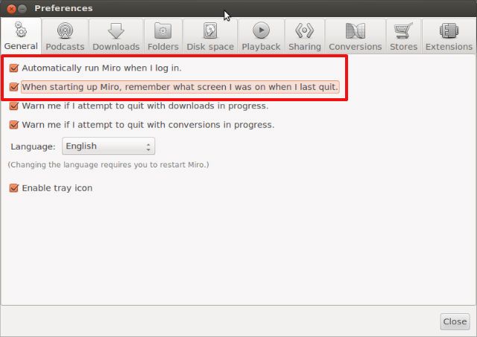The height and width of the screenshot is (337, 477).
Task: Open the Conversions icon
Action: tap(356, 31)
